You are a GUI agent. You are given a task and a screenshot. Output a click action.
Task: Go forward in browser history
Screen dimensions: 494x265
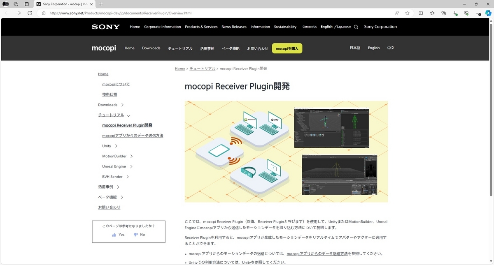tap(19, 13)
